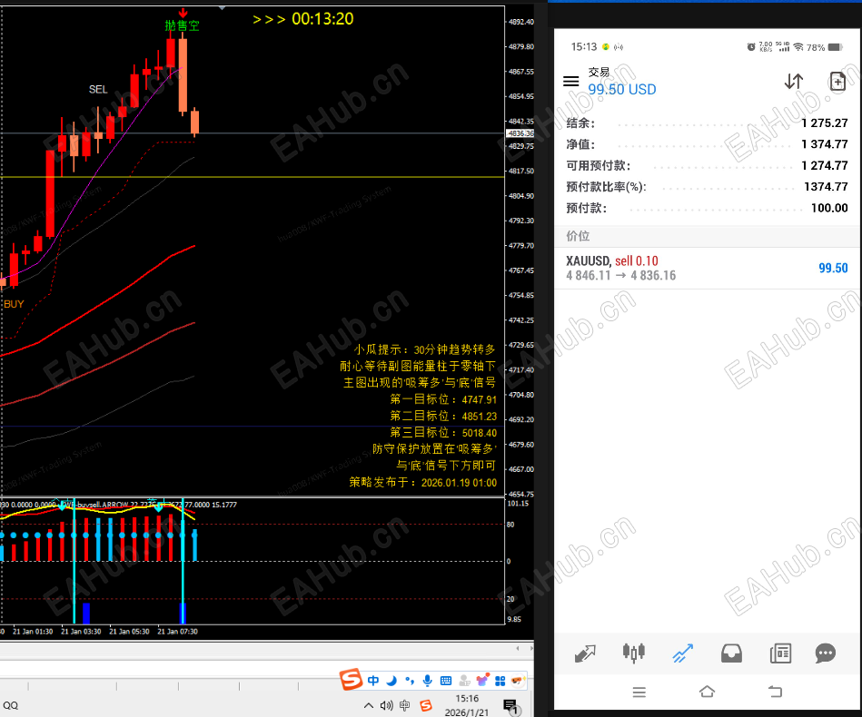The width and height of the screenshot is (862, 717).
Task: Select the 净值 equity row value 1 374.77
Action: 824,144
